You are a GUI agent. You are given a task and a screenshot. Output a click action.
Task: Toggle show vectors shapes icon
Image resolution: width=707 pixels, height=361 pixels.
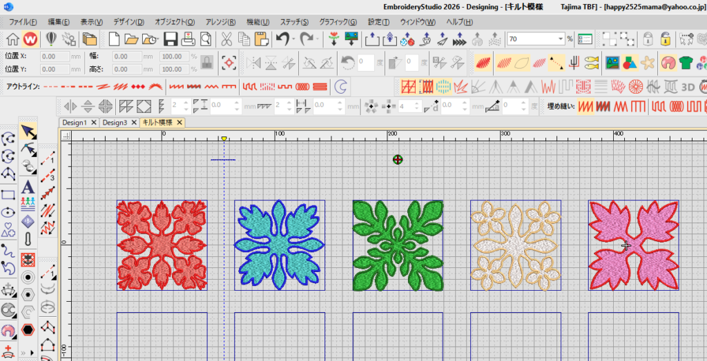(x=630, y=63)
